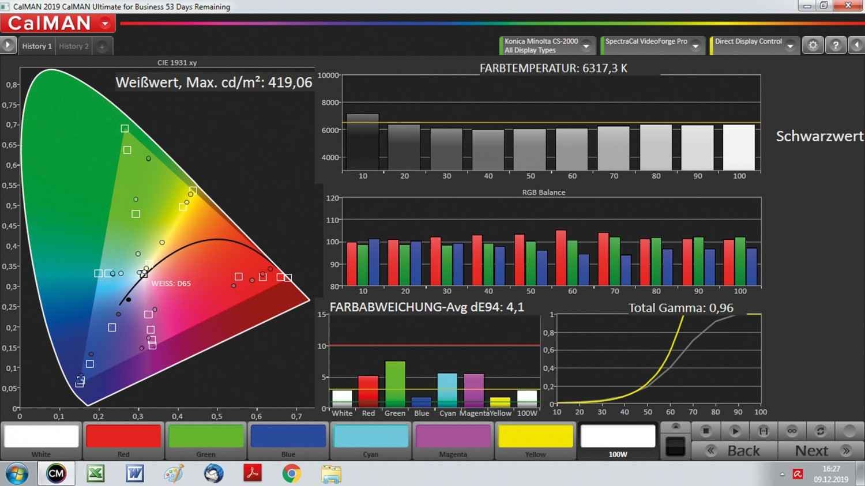Open help with the question mark icon
This screenshot has height=486, width=865.
(835, 45)
